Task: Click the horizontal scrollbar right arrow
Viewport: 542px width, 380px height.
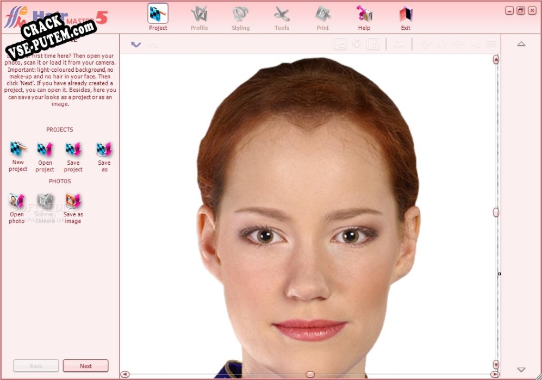Action: tap(495, 375)
